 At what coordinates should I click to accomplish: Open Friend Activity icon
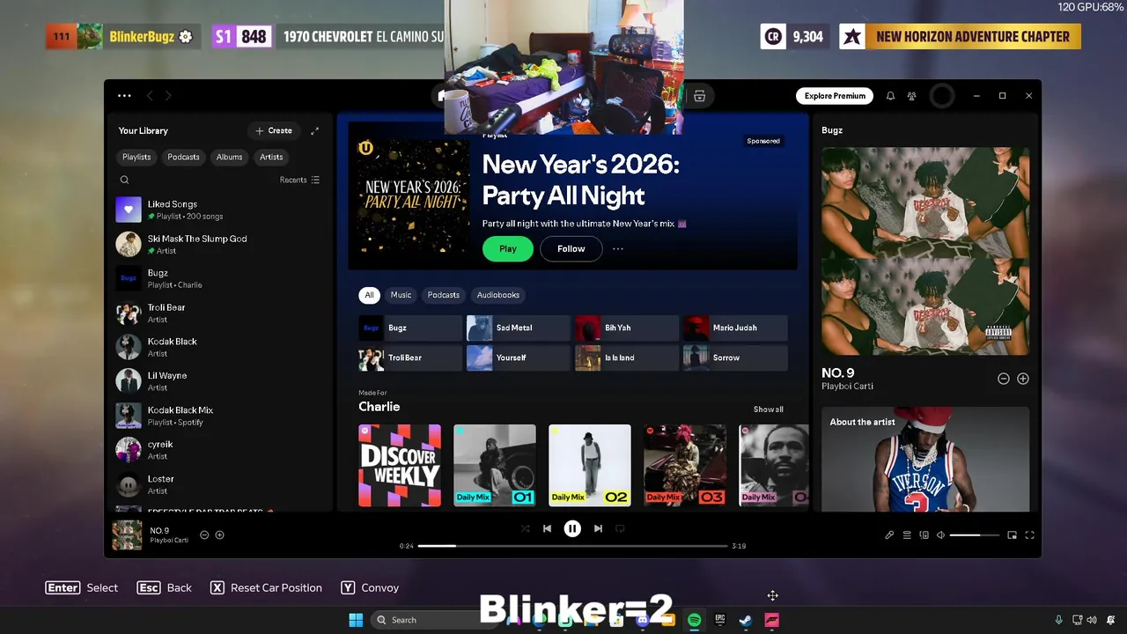[x=911, y=96]
